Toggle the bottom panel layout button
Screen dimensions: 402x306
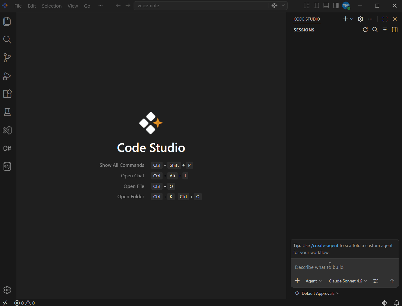[x=326, y=5]
